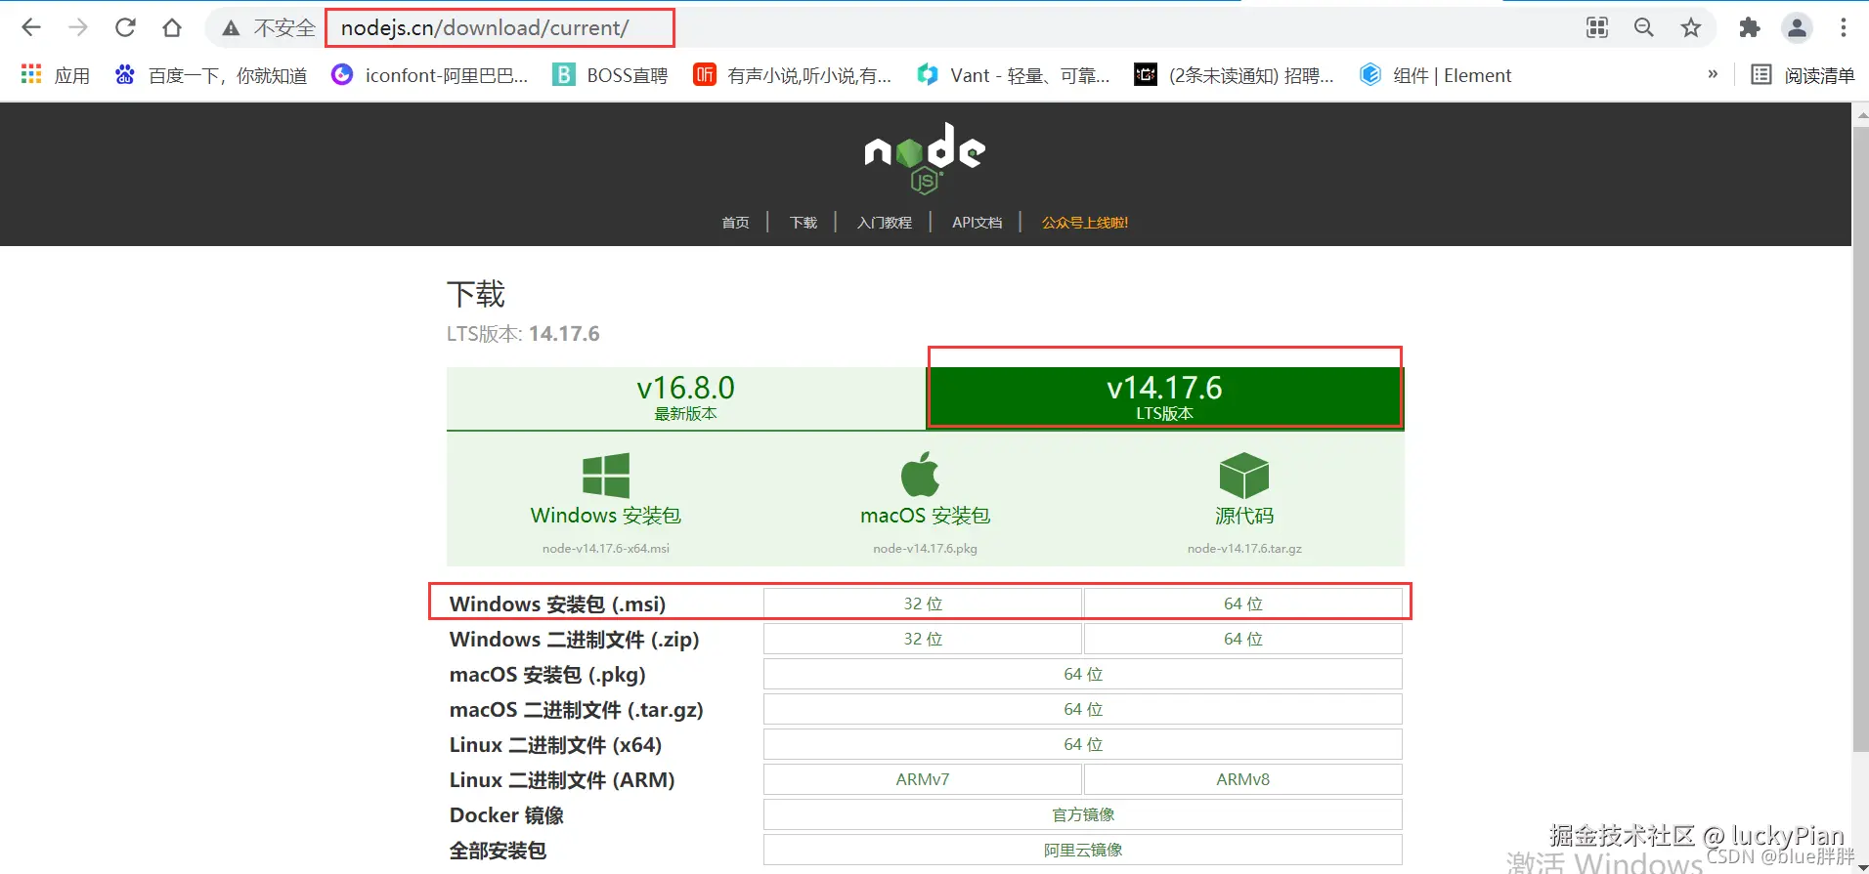Click the Windows logo installer icon
The width and height of the screenshot is (1869, 874).
coord(606,476)
